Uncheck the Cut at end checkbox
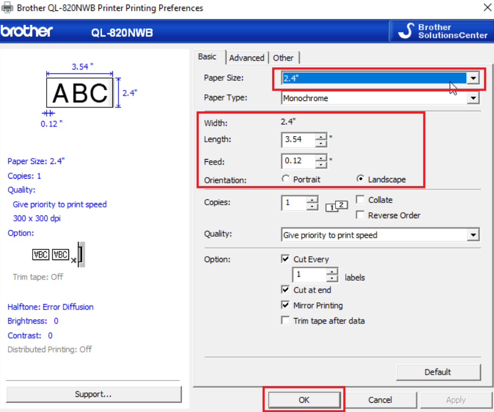 (x=286, y=290)
